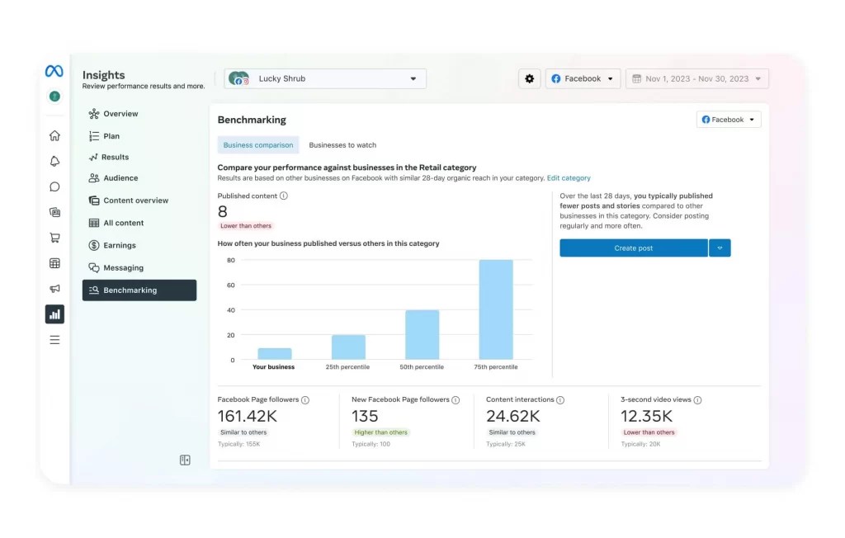Select the Business comparison tab
Screen dimensions: 845x538
(258, 144)
